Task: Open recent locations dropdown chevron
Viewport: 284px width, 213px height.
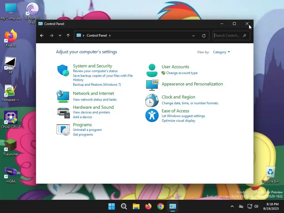Action: tap(60, 35)
